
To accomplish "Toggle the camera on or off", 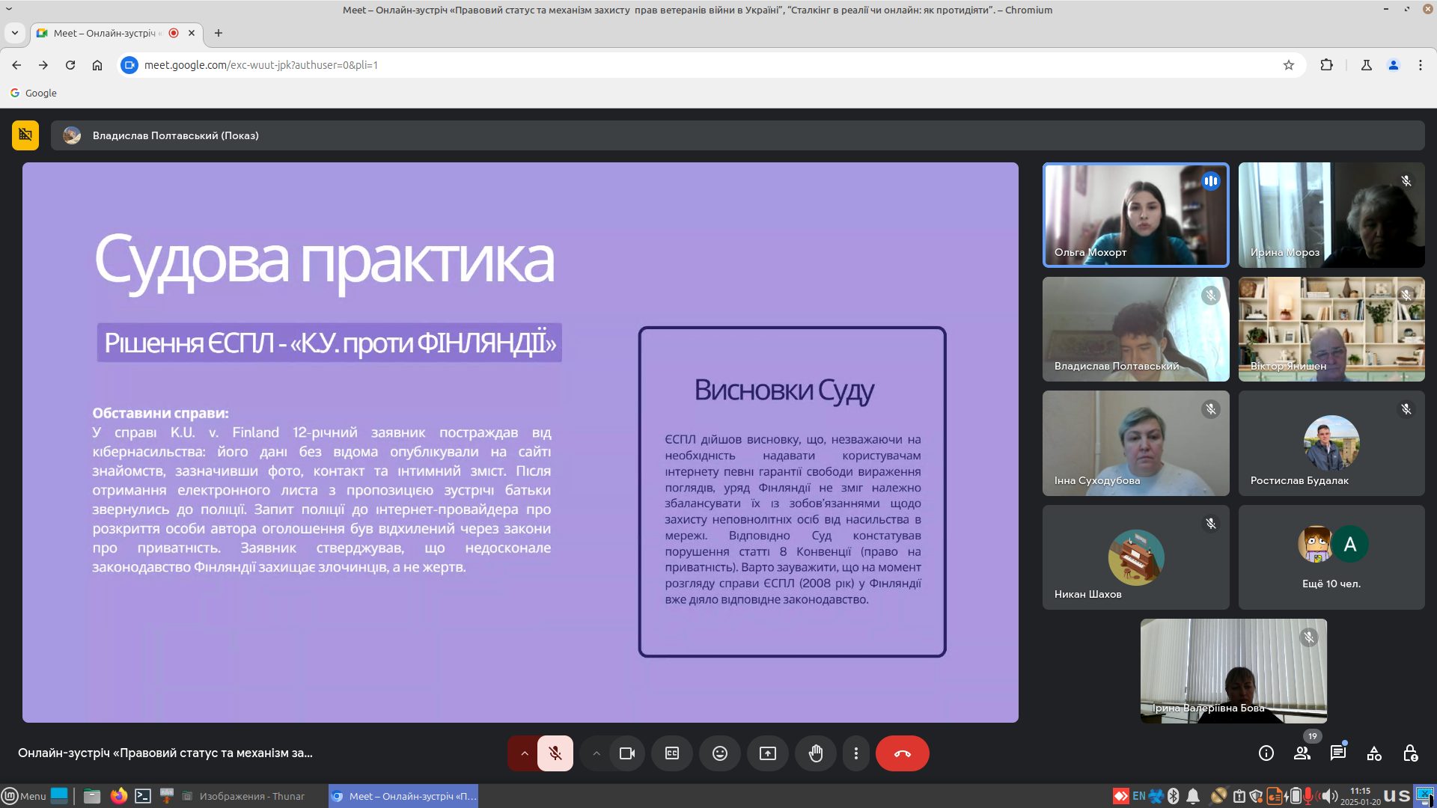I will click(x=626, y=753).
